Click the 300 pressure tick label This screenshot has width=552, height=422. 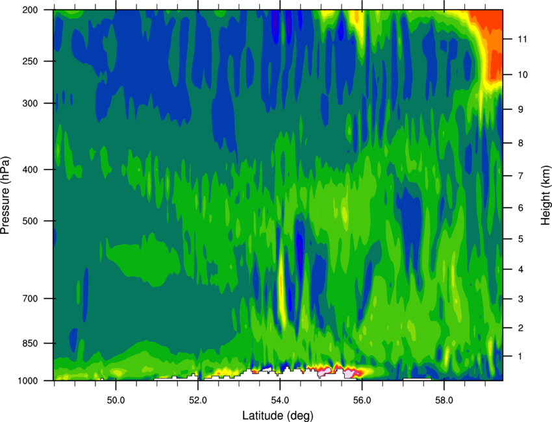tap(31, 103)
